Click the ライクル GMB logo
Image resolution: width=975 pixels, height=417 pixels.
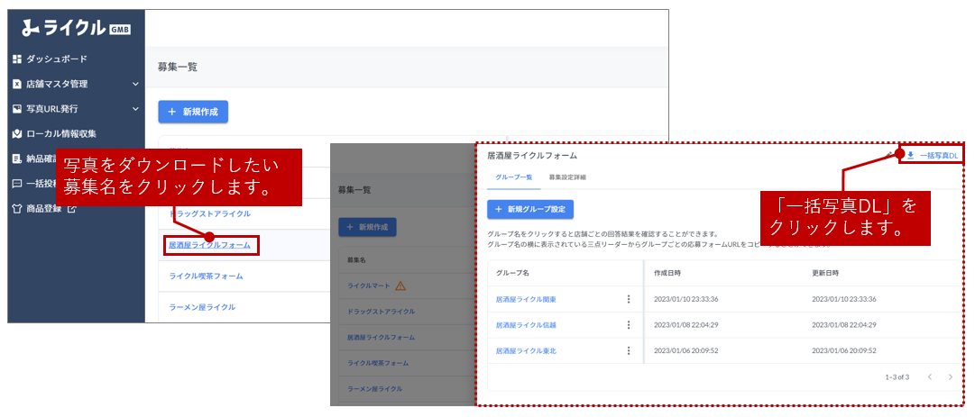pyautogui.click(x=76, y=28)
